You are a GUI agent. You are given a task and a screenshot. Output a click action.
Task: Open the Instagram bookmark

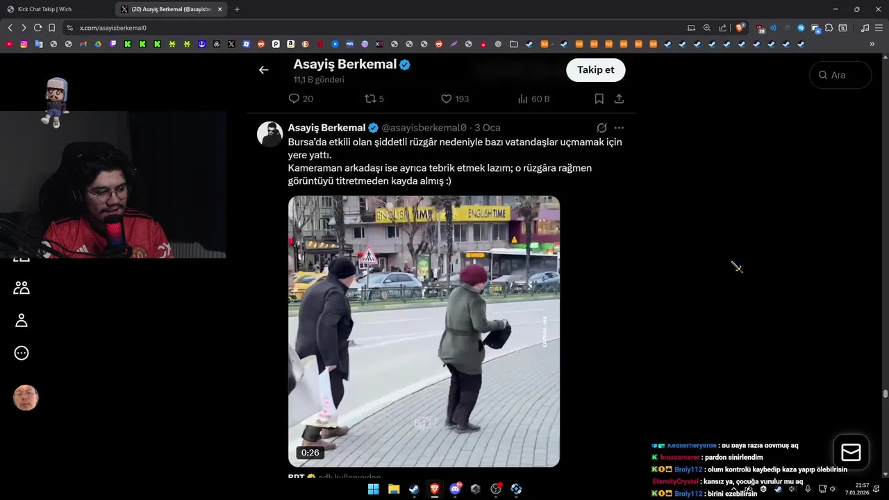(24, 44)
